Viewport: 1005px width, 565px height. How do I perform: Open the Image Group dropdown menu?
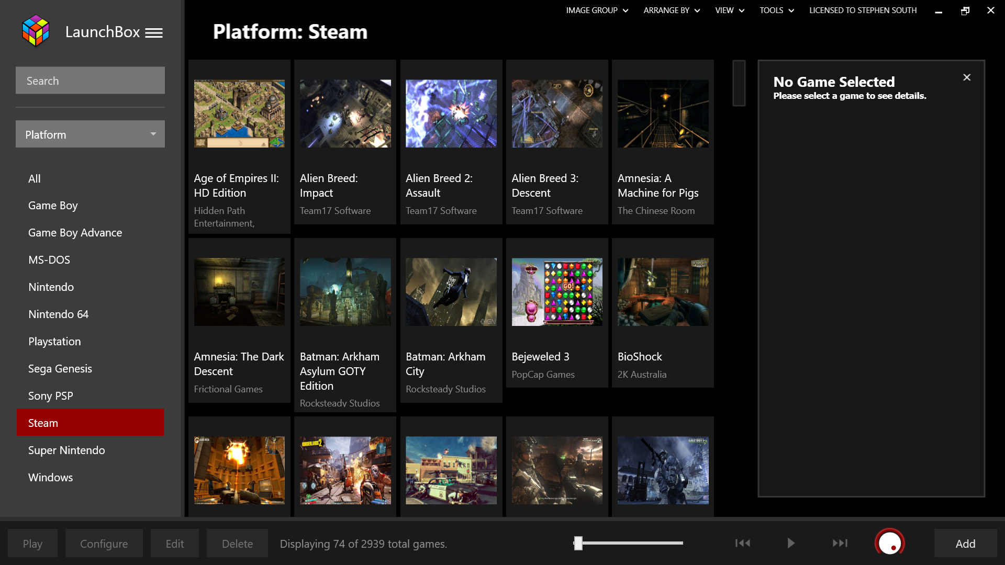(597, 10)
